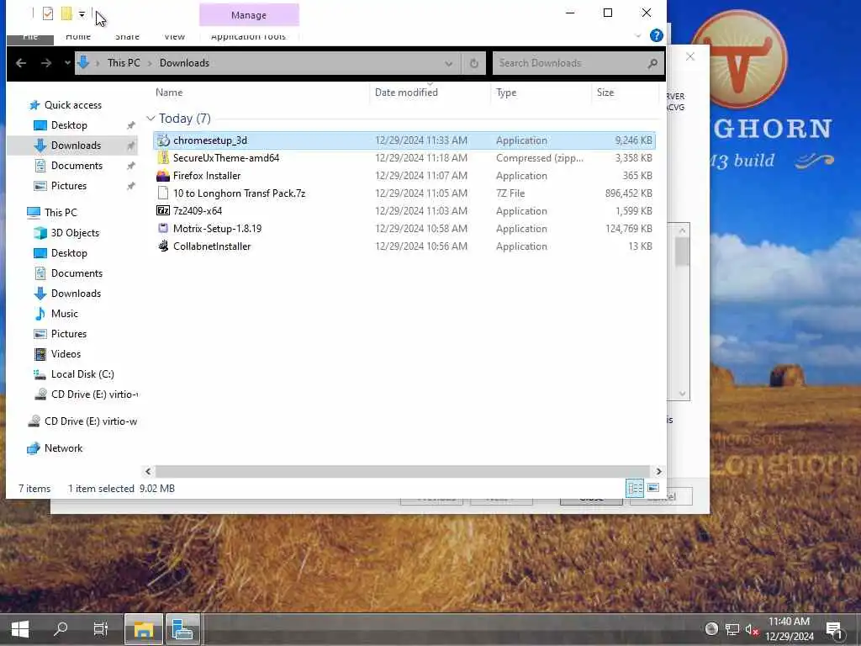Viewport: 861px width, 646px height.
Task: Select Videos in the navigation pane
Action: 66,354
